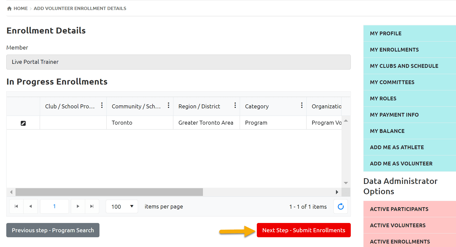
Task: Go to the previous grid page
Action: (x=30, y=206)
